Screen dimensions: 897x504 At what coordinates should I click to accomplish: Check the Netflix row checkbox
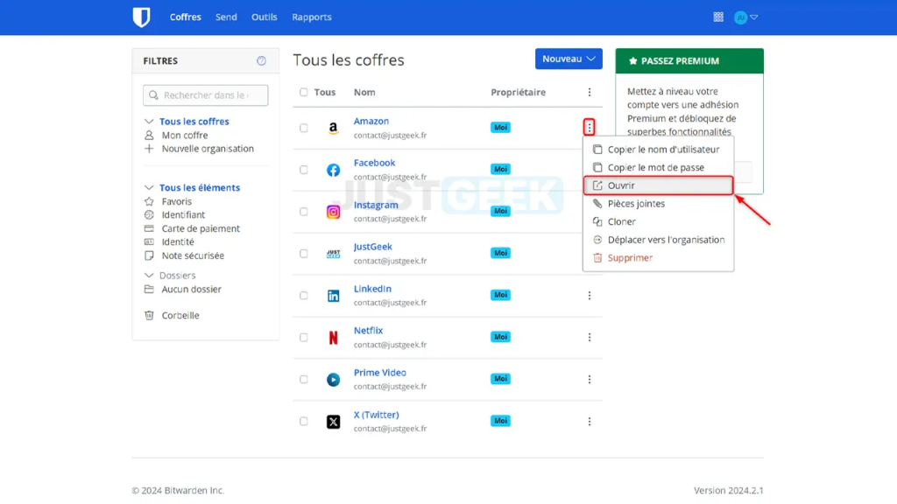(x=304, y=337)
